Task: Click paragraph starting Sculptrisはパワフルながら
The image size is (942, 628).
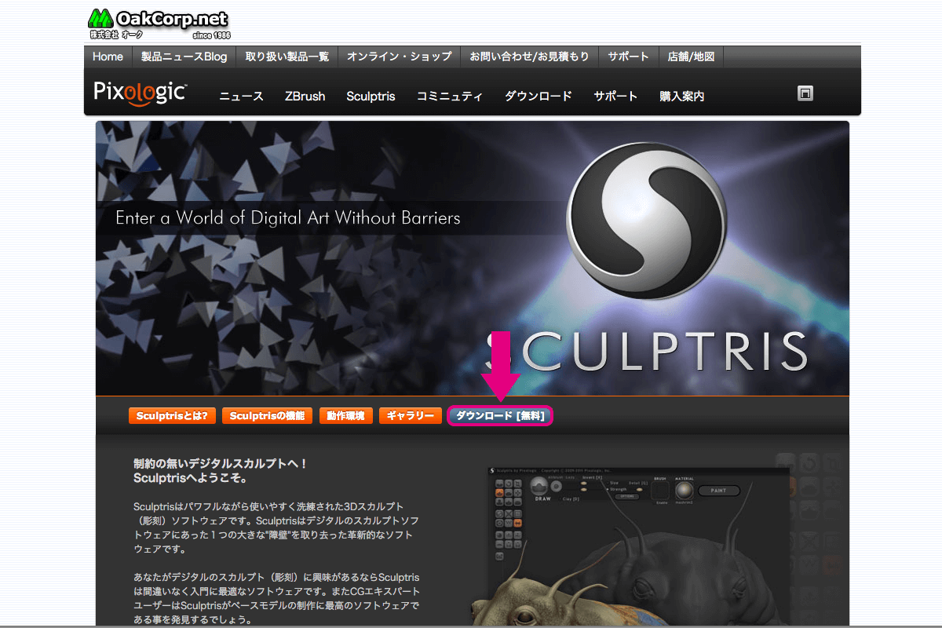Action: pos(276,528)
